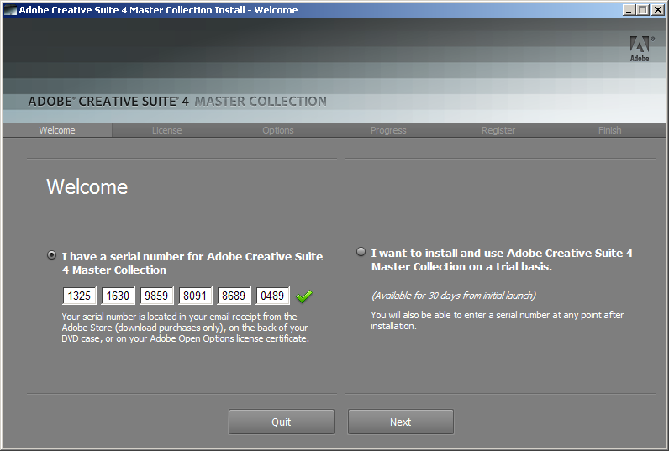Click the serial field containing 1325

79,296
